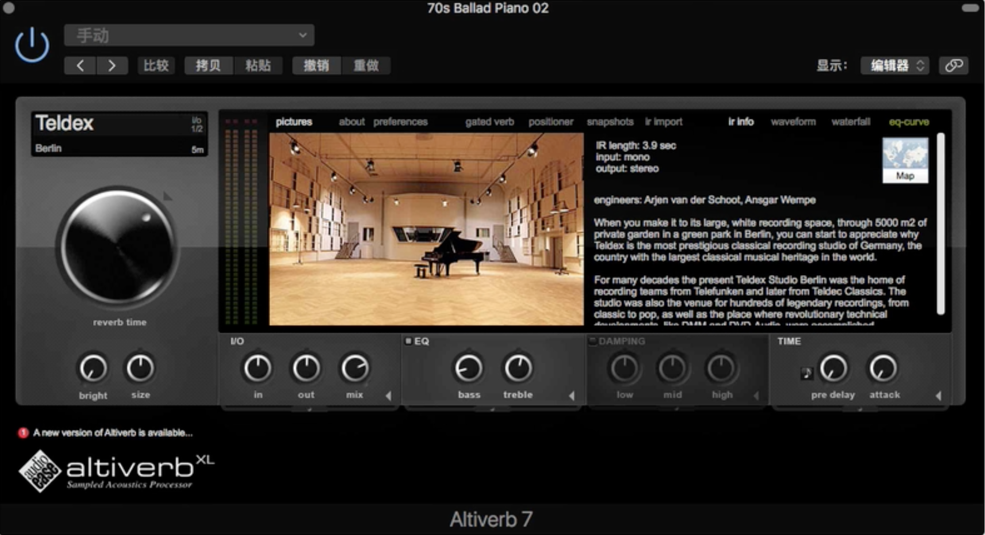Switch to the pictures tab
985x535 pixels.
(x=294, y=122)
